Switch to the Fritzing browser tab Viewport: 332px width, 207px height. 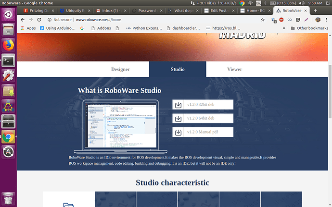point(39,11)
